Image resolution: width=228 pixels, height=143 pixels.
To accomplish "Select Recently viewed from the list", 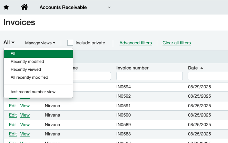I will click(26, 69).
